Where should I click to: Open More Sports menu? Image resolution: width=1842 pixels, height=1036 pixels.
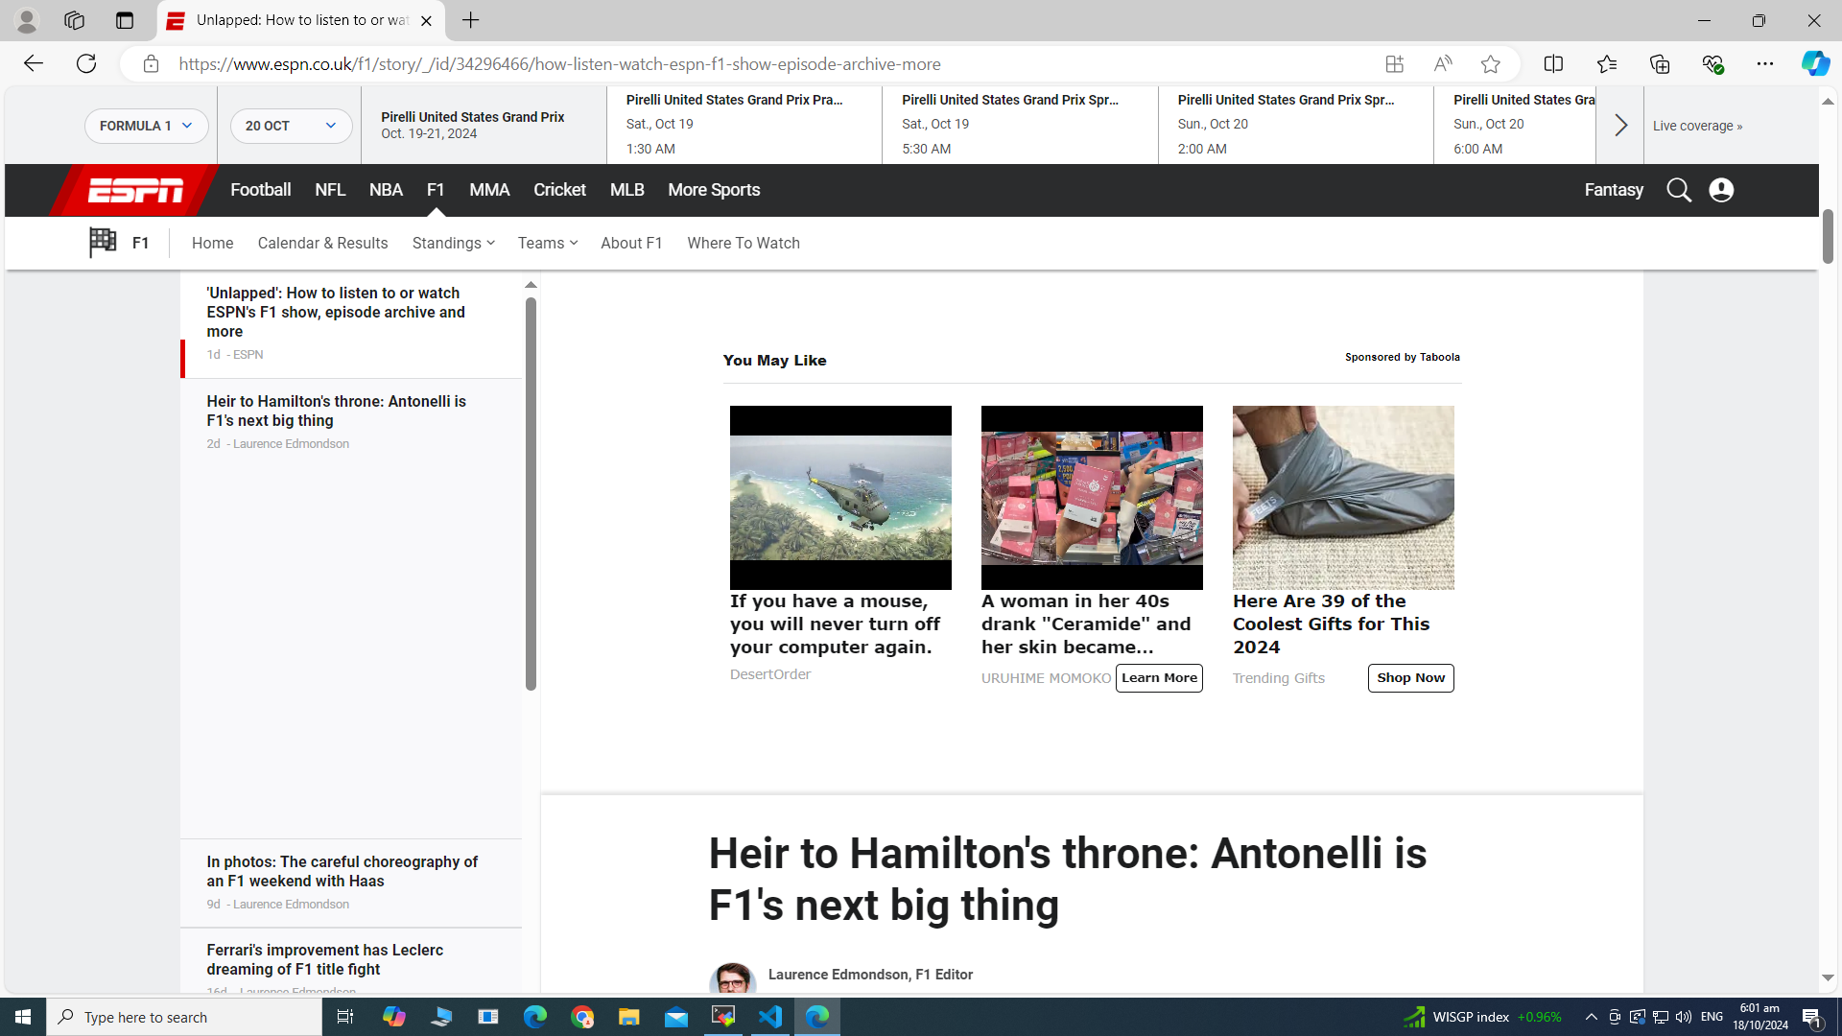(714, 190)
